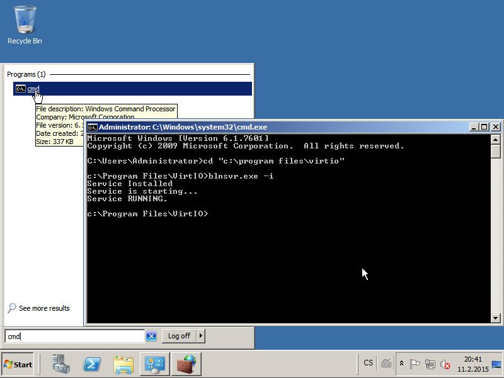Click the CS input language indicator
The width and height of the screenshot is (504, 378).
tap(369, 363)
